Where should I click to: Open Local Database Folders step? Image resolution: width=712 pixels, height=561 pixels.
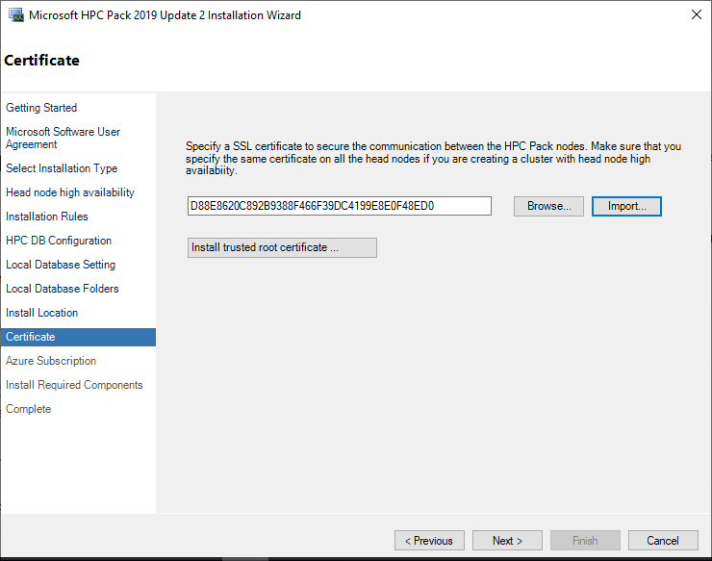(63, 289)
